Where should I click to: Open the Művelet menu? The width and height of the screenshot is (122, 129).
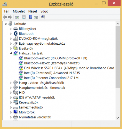[19, 11]
